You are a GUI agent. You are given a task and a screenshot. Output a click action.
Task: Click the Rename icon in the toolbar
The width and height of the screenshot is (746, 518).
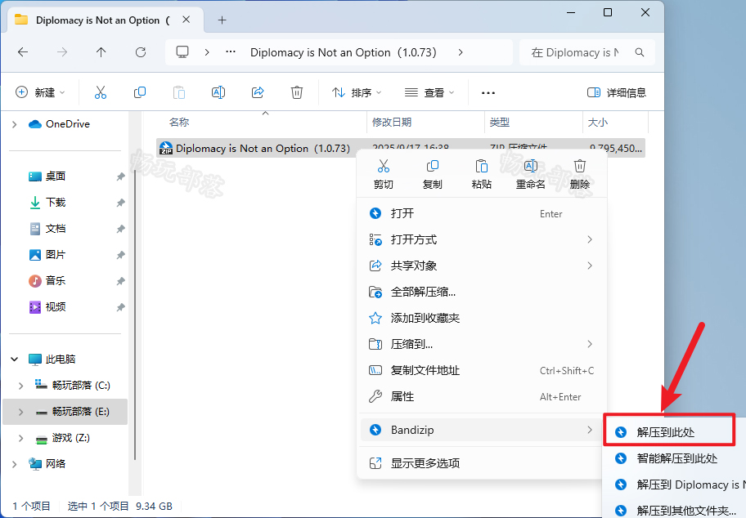coord(218,92)
